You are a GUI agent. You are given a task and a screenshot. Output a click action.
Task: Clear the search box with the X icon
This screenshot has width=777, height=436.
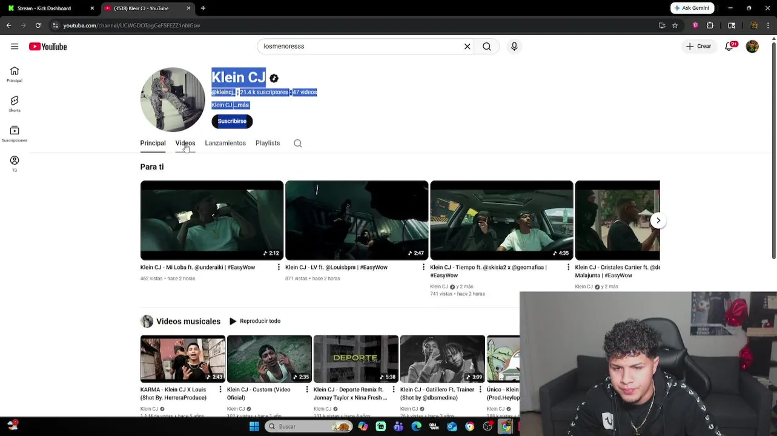point(468,47)
